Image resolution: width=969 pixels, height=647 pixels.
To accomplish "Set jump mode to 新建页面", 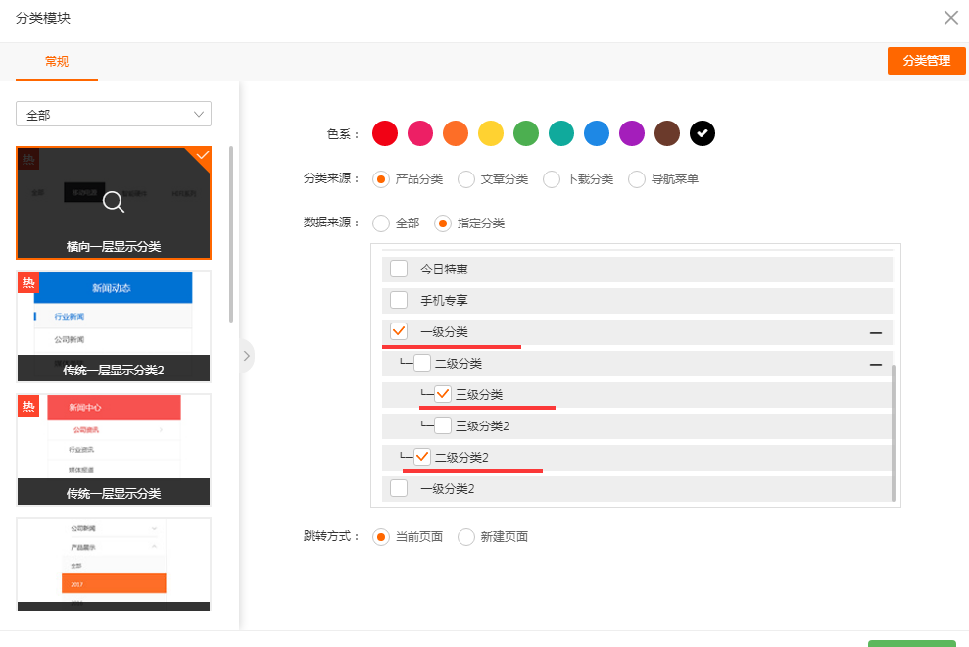I will pos(466,537).
